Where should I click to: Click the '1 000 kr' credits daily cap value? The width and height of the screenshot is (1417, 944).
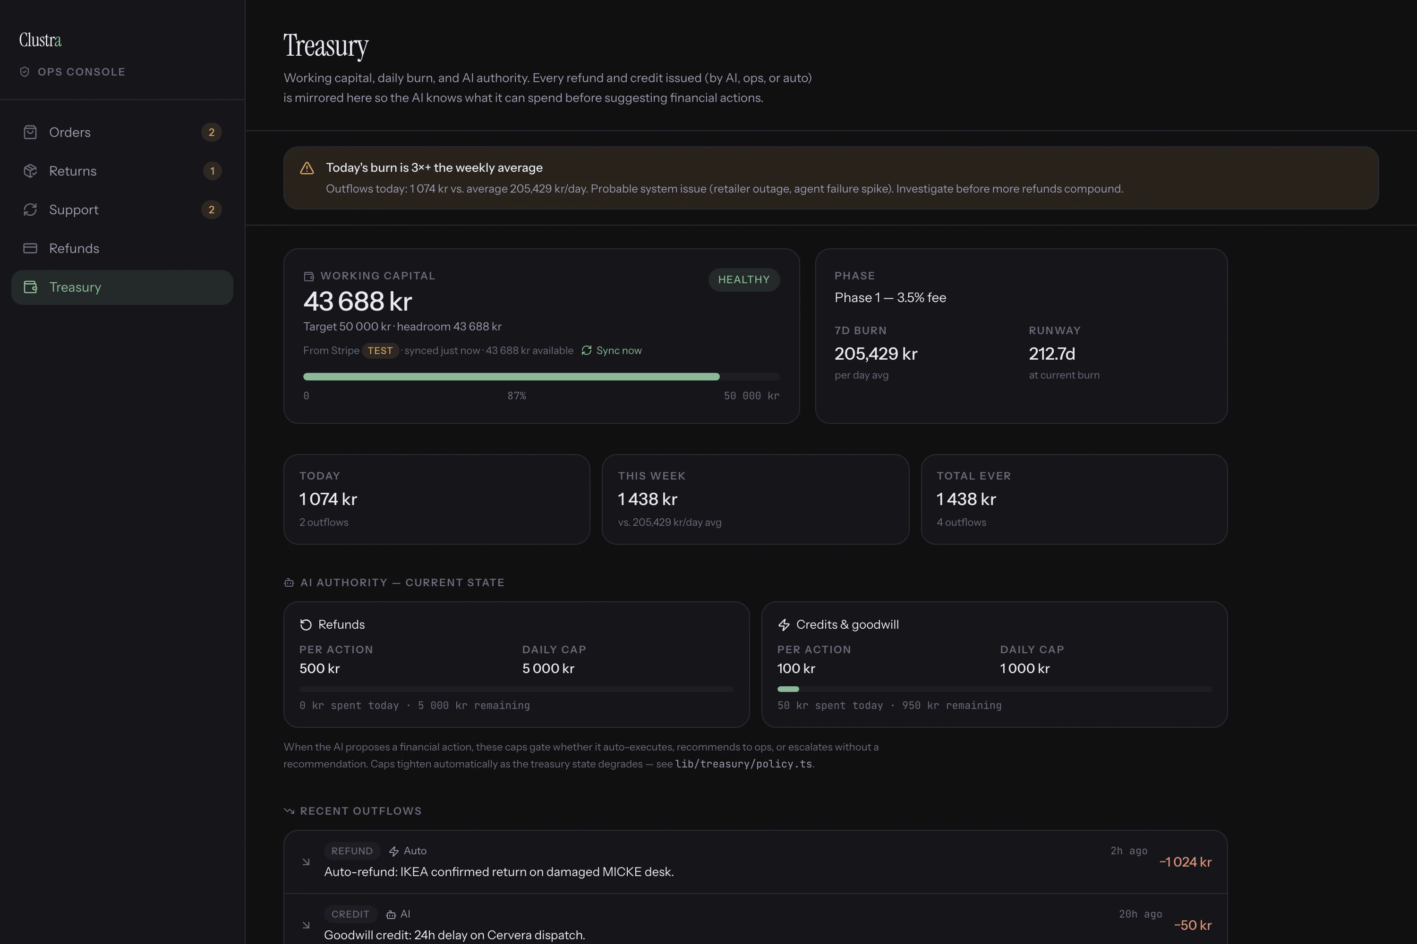click(x=1025, y=668)
